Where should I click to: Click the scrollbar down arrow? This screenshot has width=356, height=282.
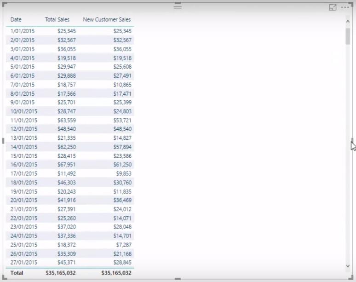coord(348,266)
